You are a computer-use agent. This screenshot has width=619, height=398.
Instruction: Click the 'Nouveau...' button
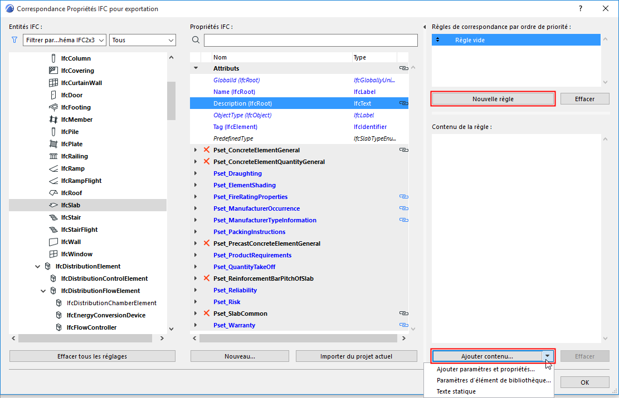240,356
